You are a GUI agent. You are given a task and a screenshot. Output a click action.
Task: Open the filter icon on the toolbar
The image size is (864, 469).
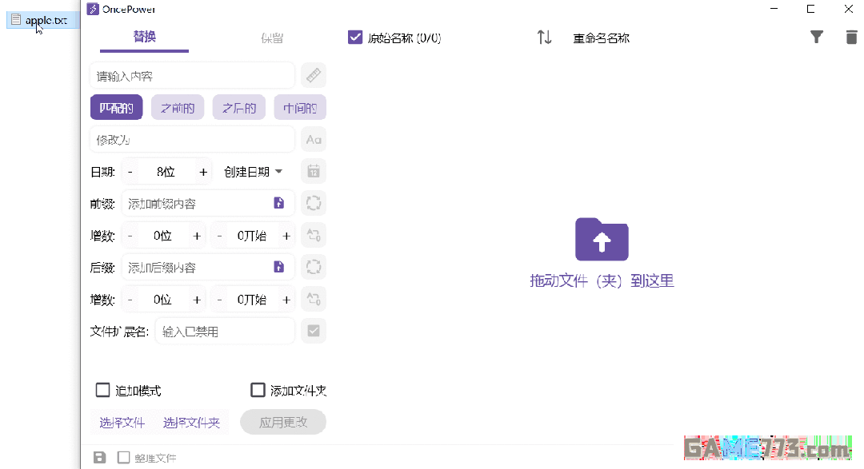click(x=816, y=37)
